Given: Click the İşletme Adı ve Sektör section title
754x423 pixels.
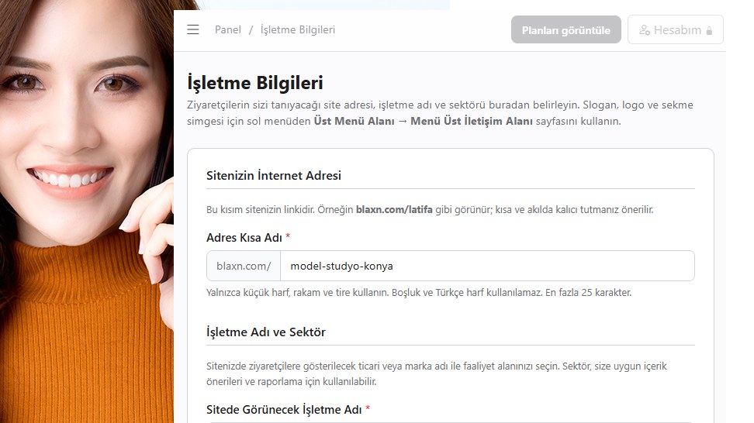Looking at the screenshot, I should 266,332.
